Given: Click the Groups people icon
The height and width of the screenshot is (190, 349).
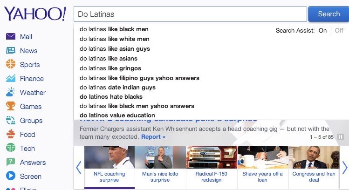Looking at the screenshot, I should tap(11, 120).
